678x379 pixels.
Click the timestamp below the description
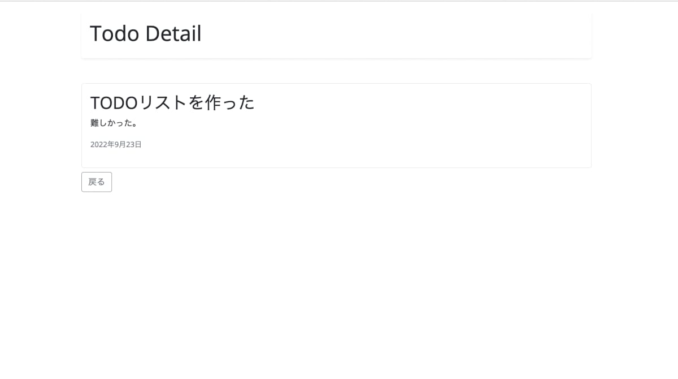115,144
